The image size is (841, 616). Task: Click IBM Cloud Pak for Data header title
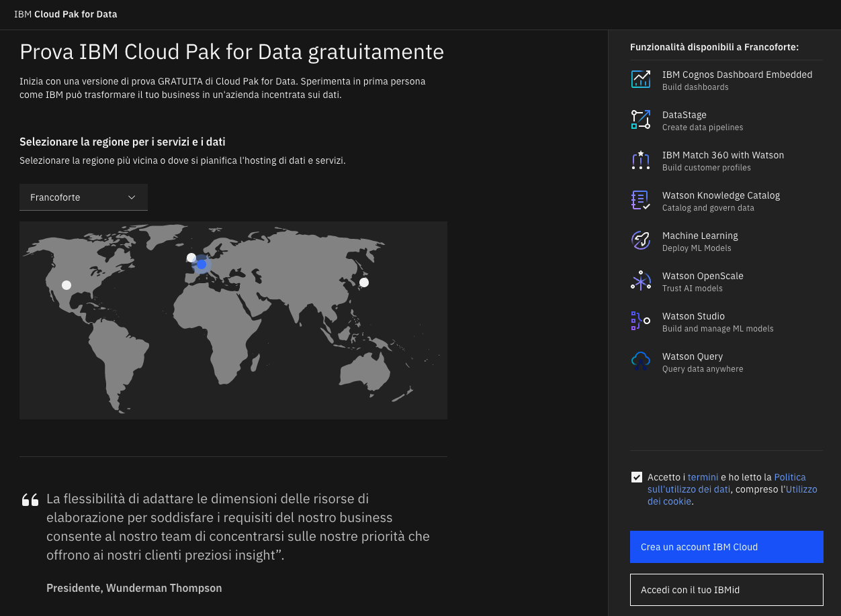point(65,14)
